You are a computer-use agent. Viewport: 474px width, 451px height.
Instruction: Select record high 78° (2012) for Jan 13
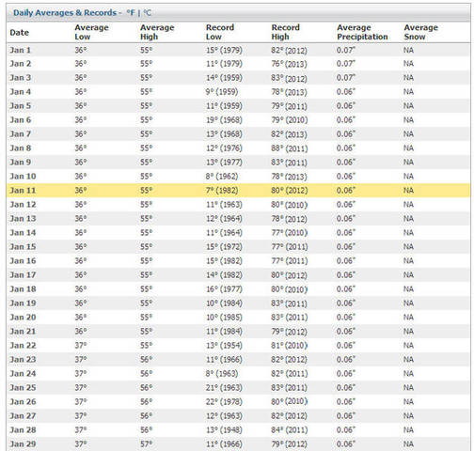click(x=289, y=219)
